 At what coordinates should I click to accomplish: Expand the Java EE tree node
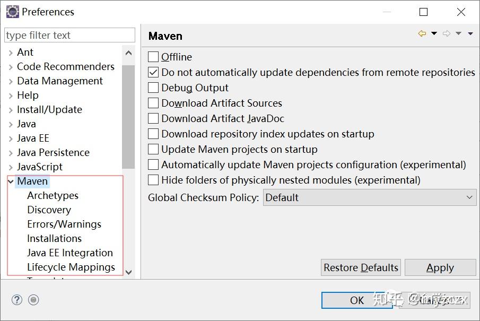11,138
